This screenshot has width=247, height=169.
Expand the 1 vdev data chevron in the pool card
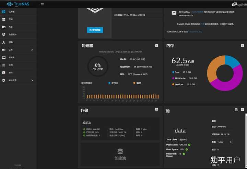tap(231, 142)
